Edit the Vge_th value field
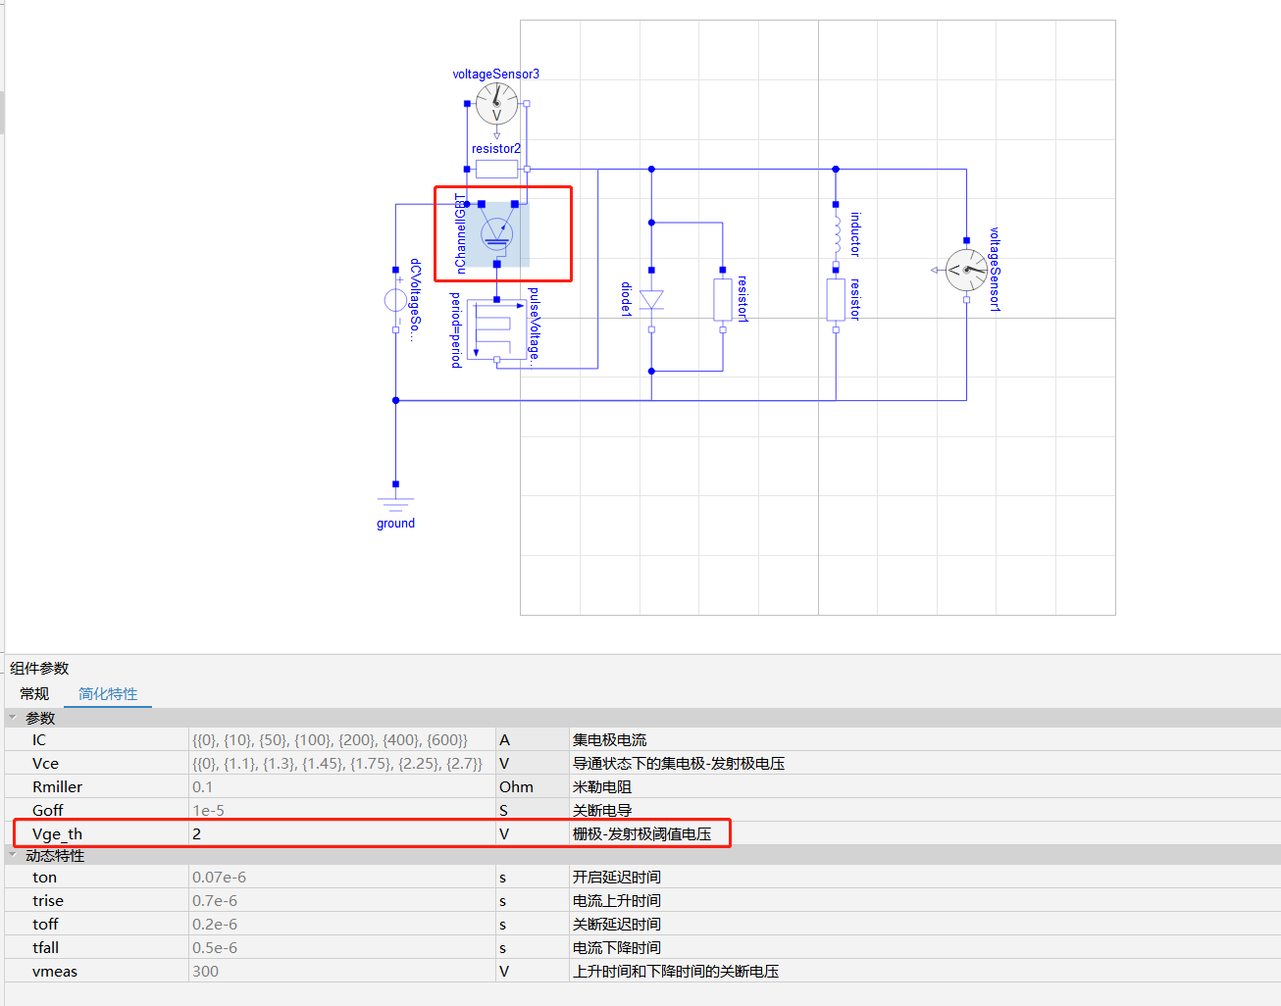This screenshot has height=1006, width=1281. (342, 833)
